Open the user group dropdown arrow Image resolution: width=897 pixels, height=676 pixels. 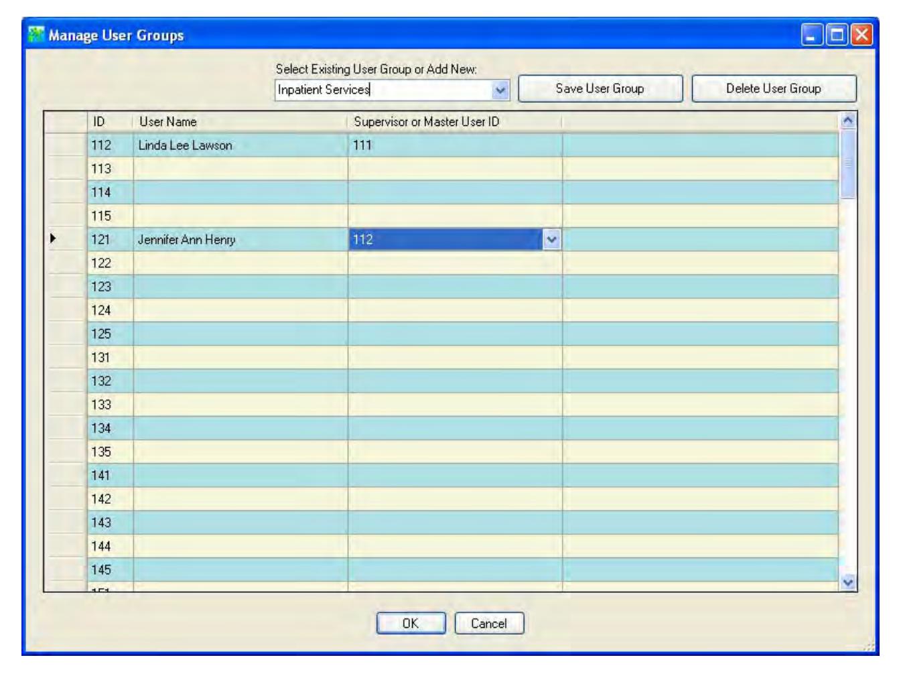click(500, 90)
